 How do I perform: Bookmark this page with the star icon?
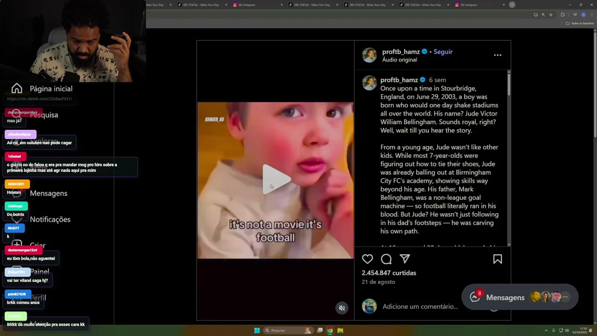point(551,14)
